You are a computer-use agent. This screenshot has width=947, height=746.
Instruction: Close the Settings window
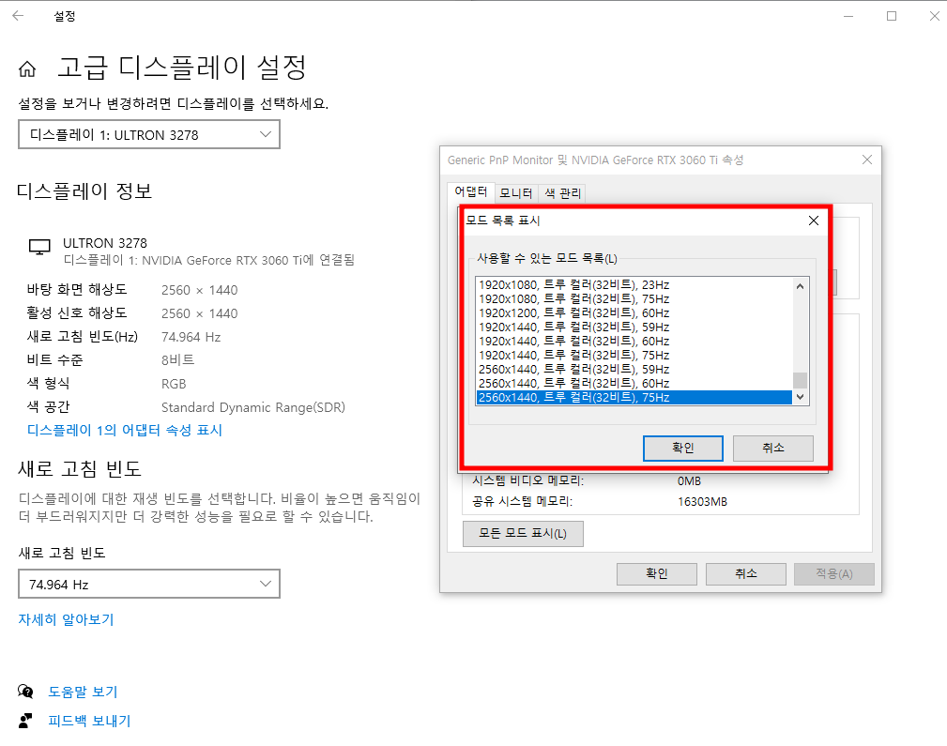click(x=934, y=16)
